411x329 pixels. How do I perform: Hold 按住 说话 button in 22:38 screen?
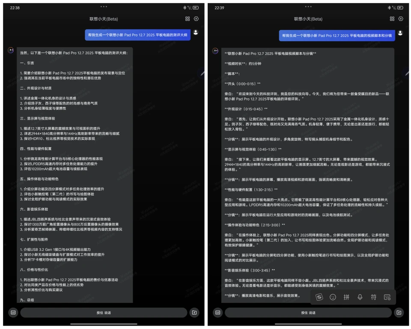[104, 312]
